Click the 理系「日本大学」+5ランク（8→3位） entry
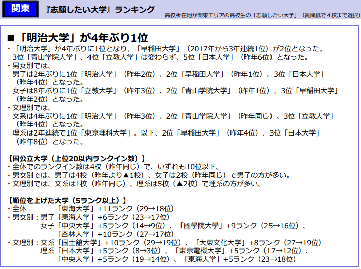This screenshot has height=269, width=361. [101, 251]
